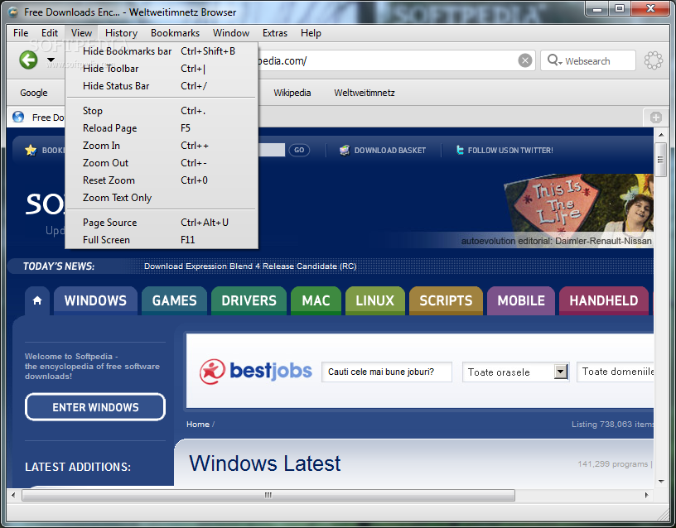Click FOLLOW US ON TWITTER link
The height and width of the screenshot is (528, 676).
pyautogui.click(x=510, y=151)
